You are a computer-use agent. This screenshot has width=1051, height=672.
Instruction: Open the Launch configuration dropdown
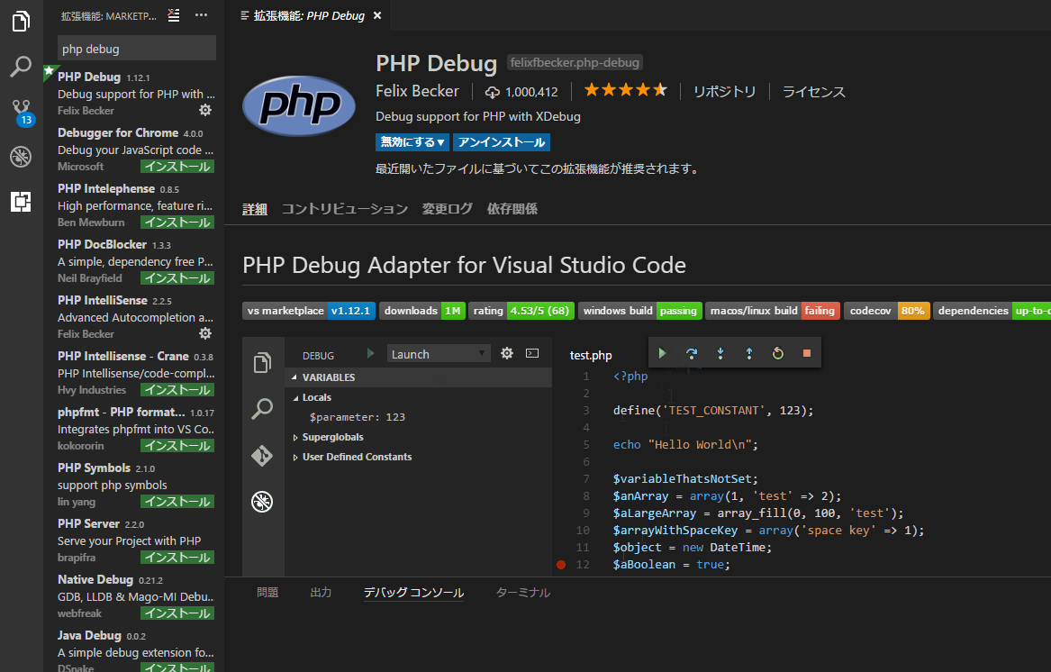tap(439, 354)
